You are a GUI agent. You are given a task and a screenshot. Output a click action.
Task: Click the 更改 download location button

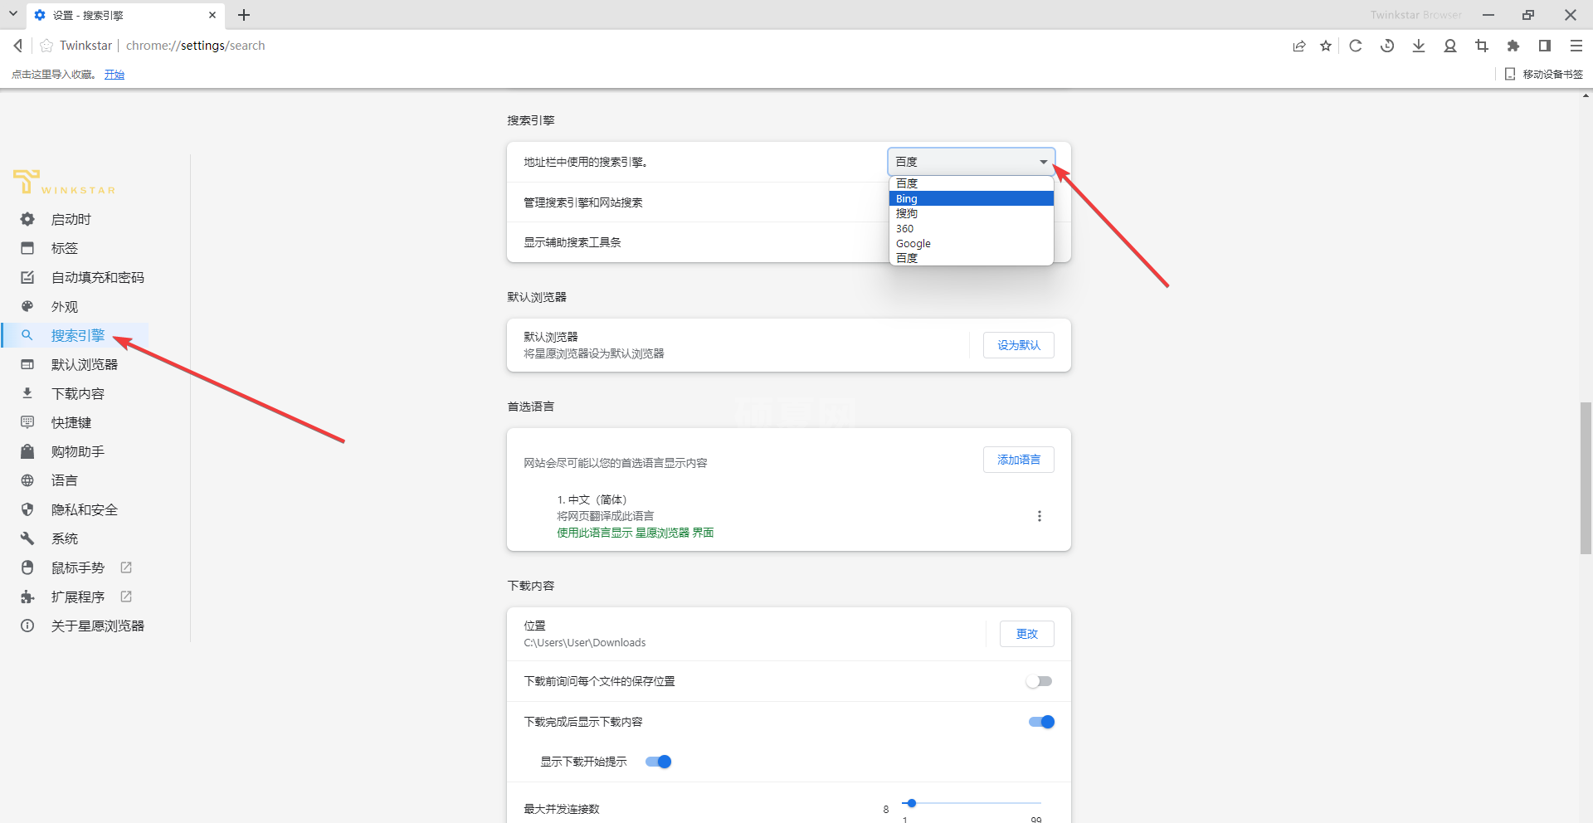pos(1026,634)
